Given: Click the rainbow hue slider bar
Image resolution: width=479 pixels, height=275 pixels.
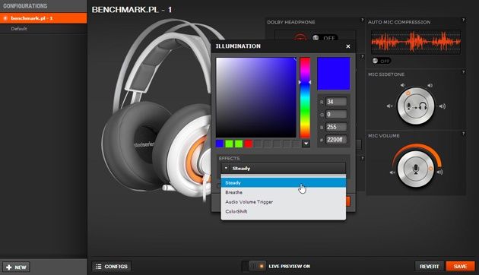Looking at the screenshot, I should pos(305,98).
